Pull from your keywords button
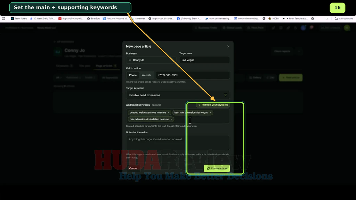Image resolution: width=356 pixels, height=200 pixels. coord(213,105)
